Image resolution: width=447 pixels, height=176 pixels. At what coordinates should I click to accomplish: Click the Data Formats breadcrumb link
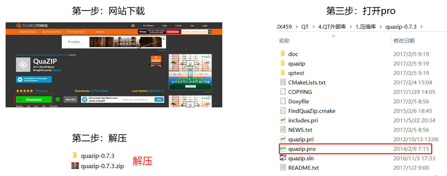(63, 55)
